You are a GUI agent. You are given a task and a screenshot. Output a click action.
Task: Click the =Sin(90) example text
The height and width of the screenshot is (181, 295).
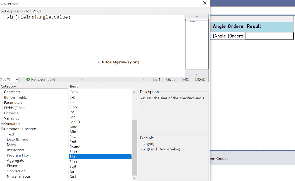(147, 144)
